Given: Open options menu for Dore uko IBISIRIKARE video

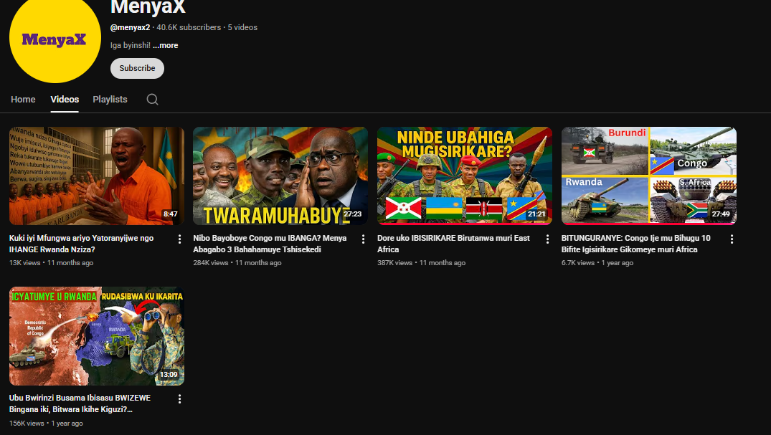Looking at the screenshot, I should [547, 239].
